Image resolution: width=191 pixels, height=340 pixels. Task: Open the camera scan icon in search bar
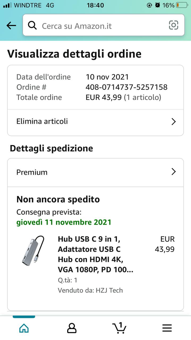pyautogui.click(x=173, y=25)
